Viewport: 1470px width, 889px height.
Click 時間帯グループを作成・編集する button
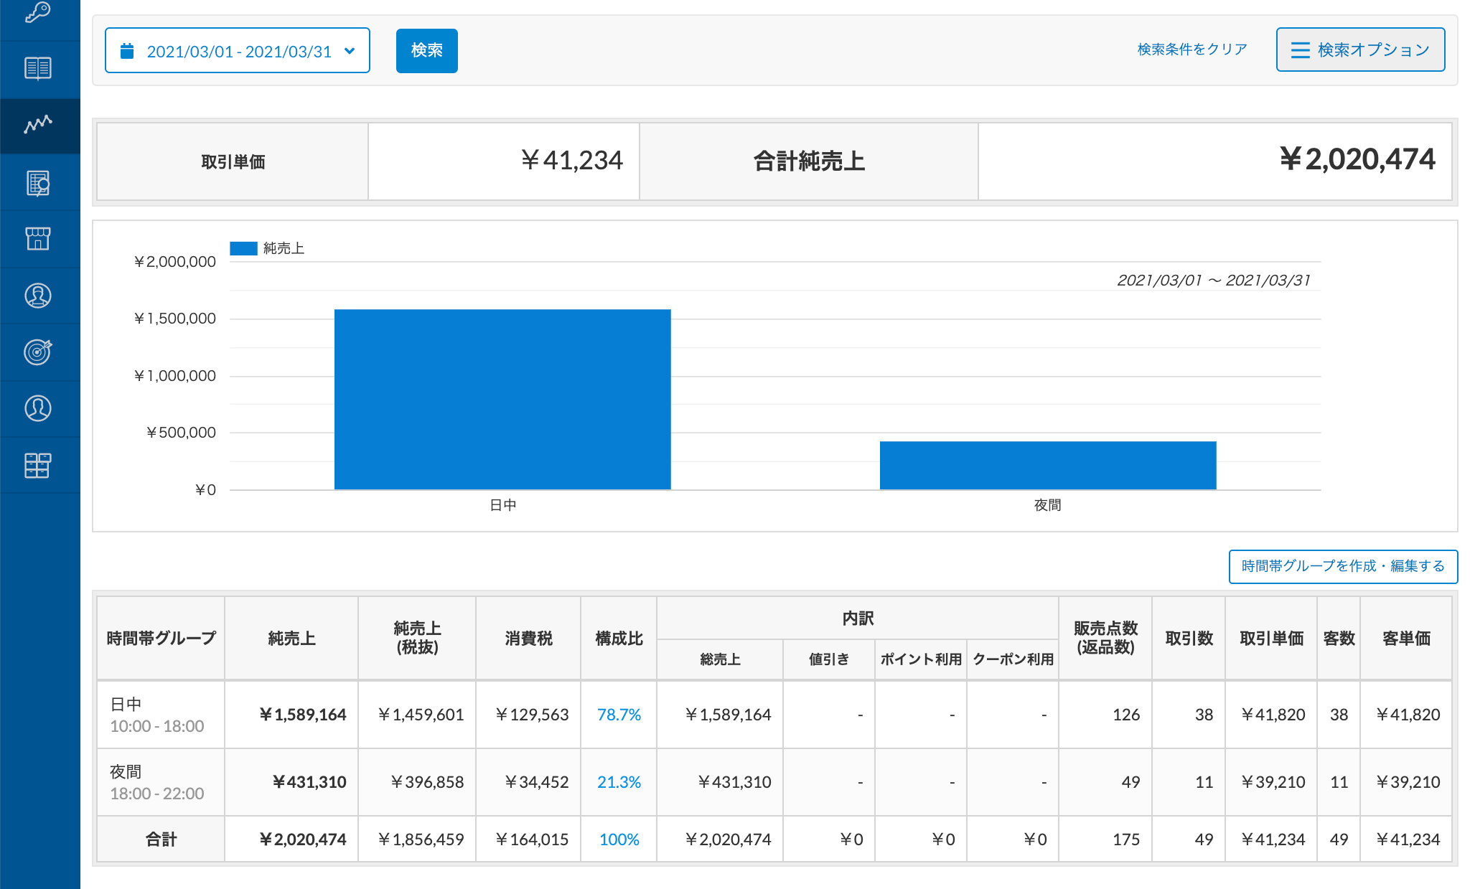click(x=1343, y=566)
